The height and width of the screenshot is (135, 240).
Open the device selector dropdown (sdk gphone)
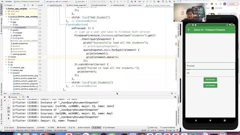coord(57,1)
